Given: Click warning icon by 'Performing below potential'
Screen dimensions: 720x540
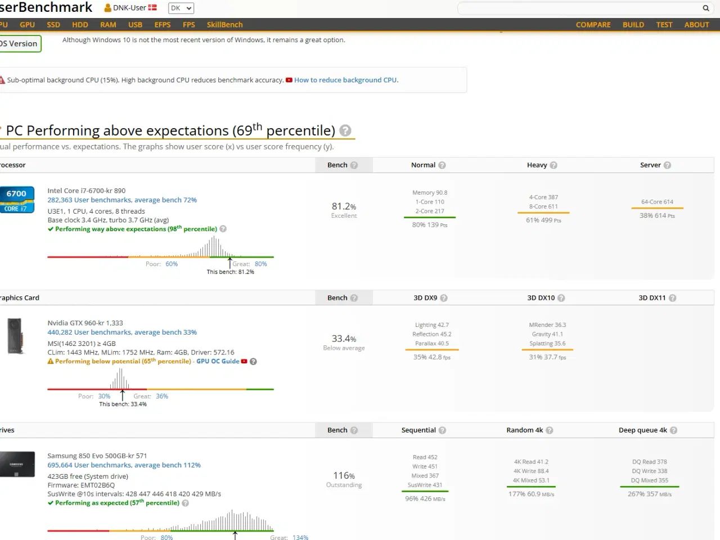Looking at the screenshot, I should (51, 361).
